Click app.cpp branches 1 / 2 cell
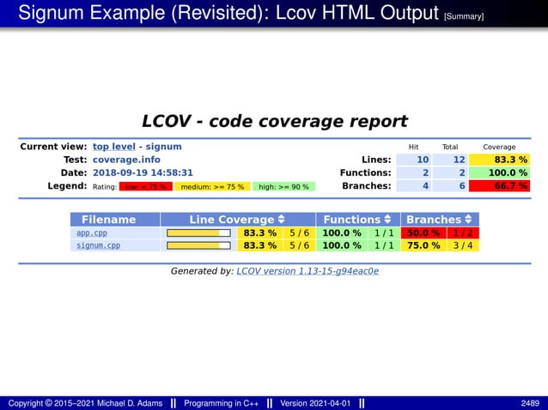The width and height of the screenshot is (548, 410). pos(463,232)
